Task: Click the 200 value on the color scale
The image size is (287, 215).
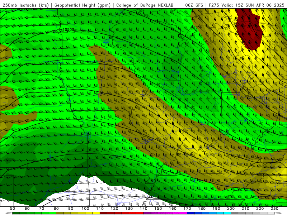Action: coord(231,209)
